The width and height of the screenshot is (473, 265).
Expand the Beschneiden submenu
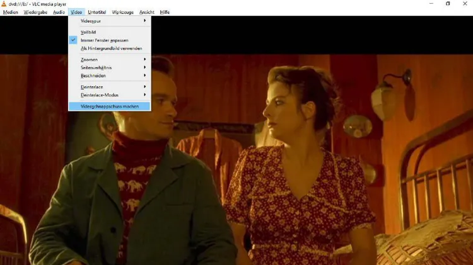point(110,76)
